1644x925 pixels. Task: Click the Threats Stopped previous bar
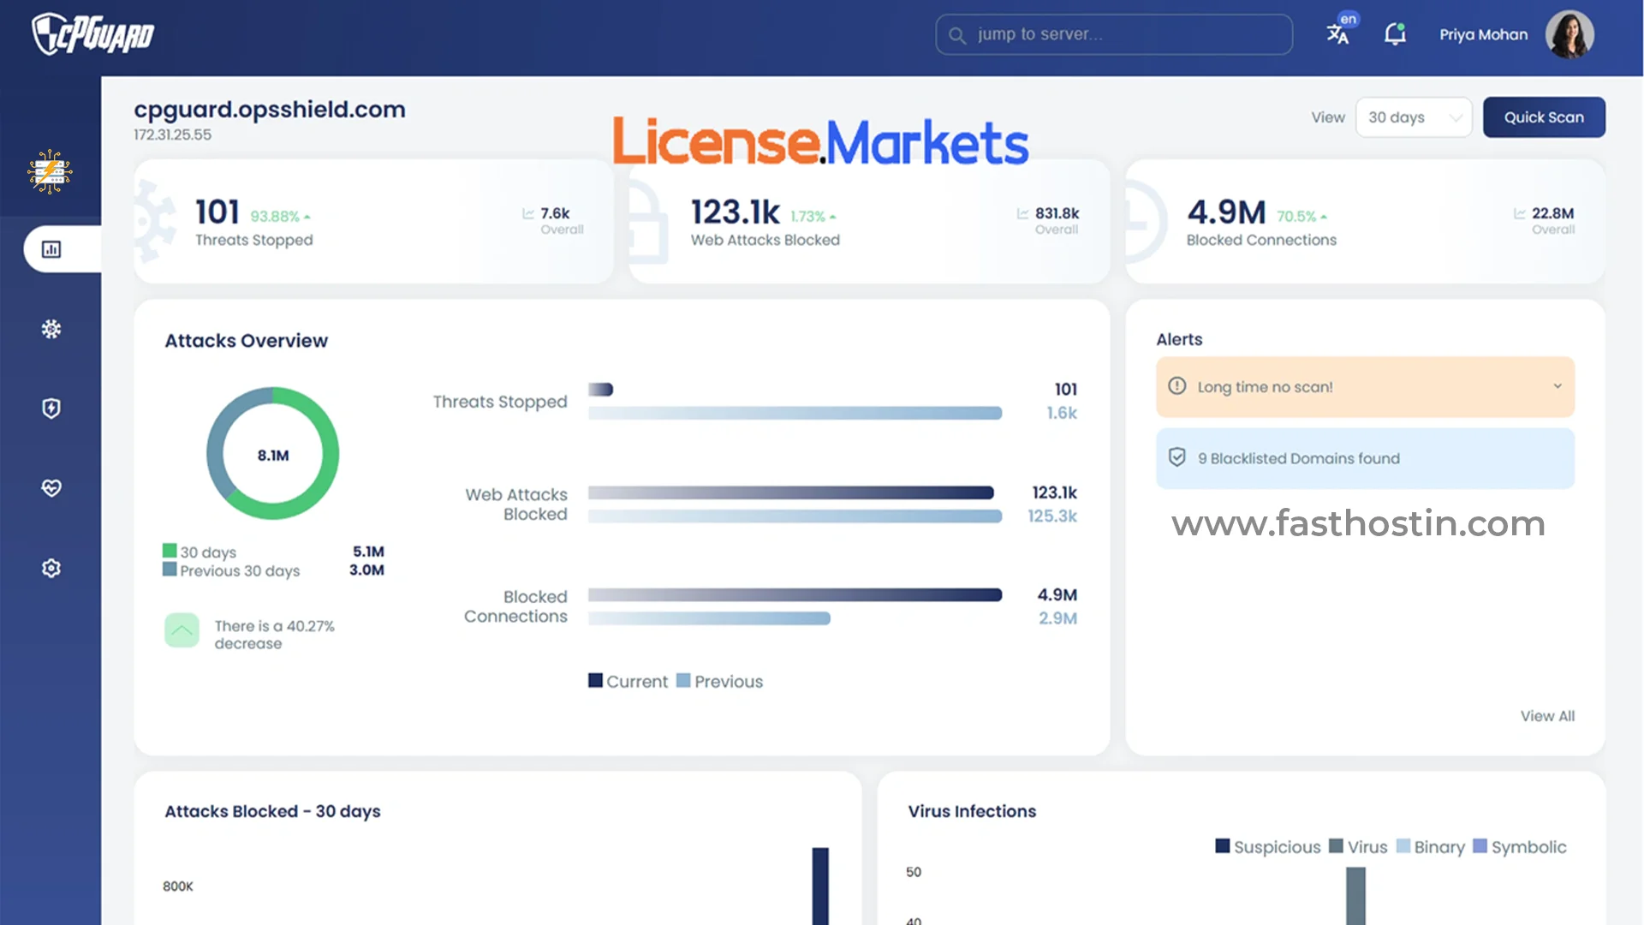click(x=795, y=413)
